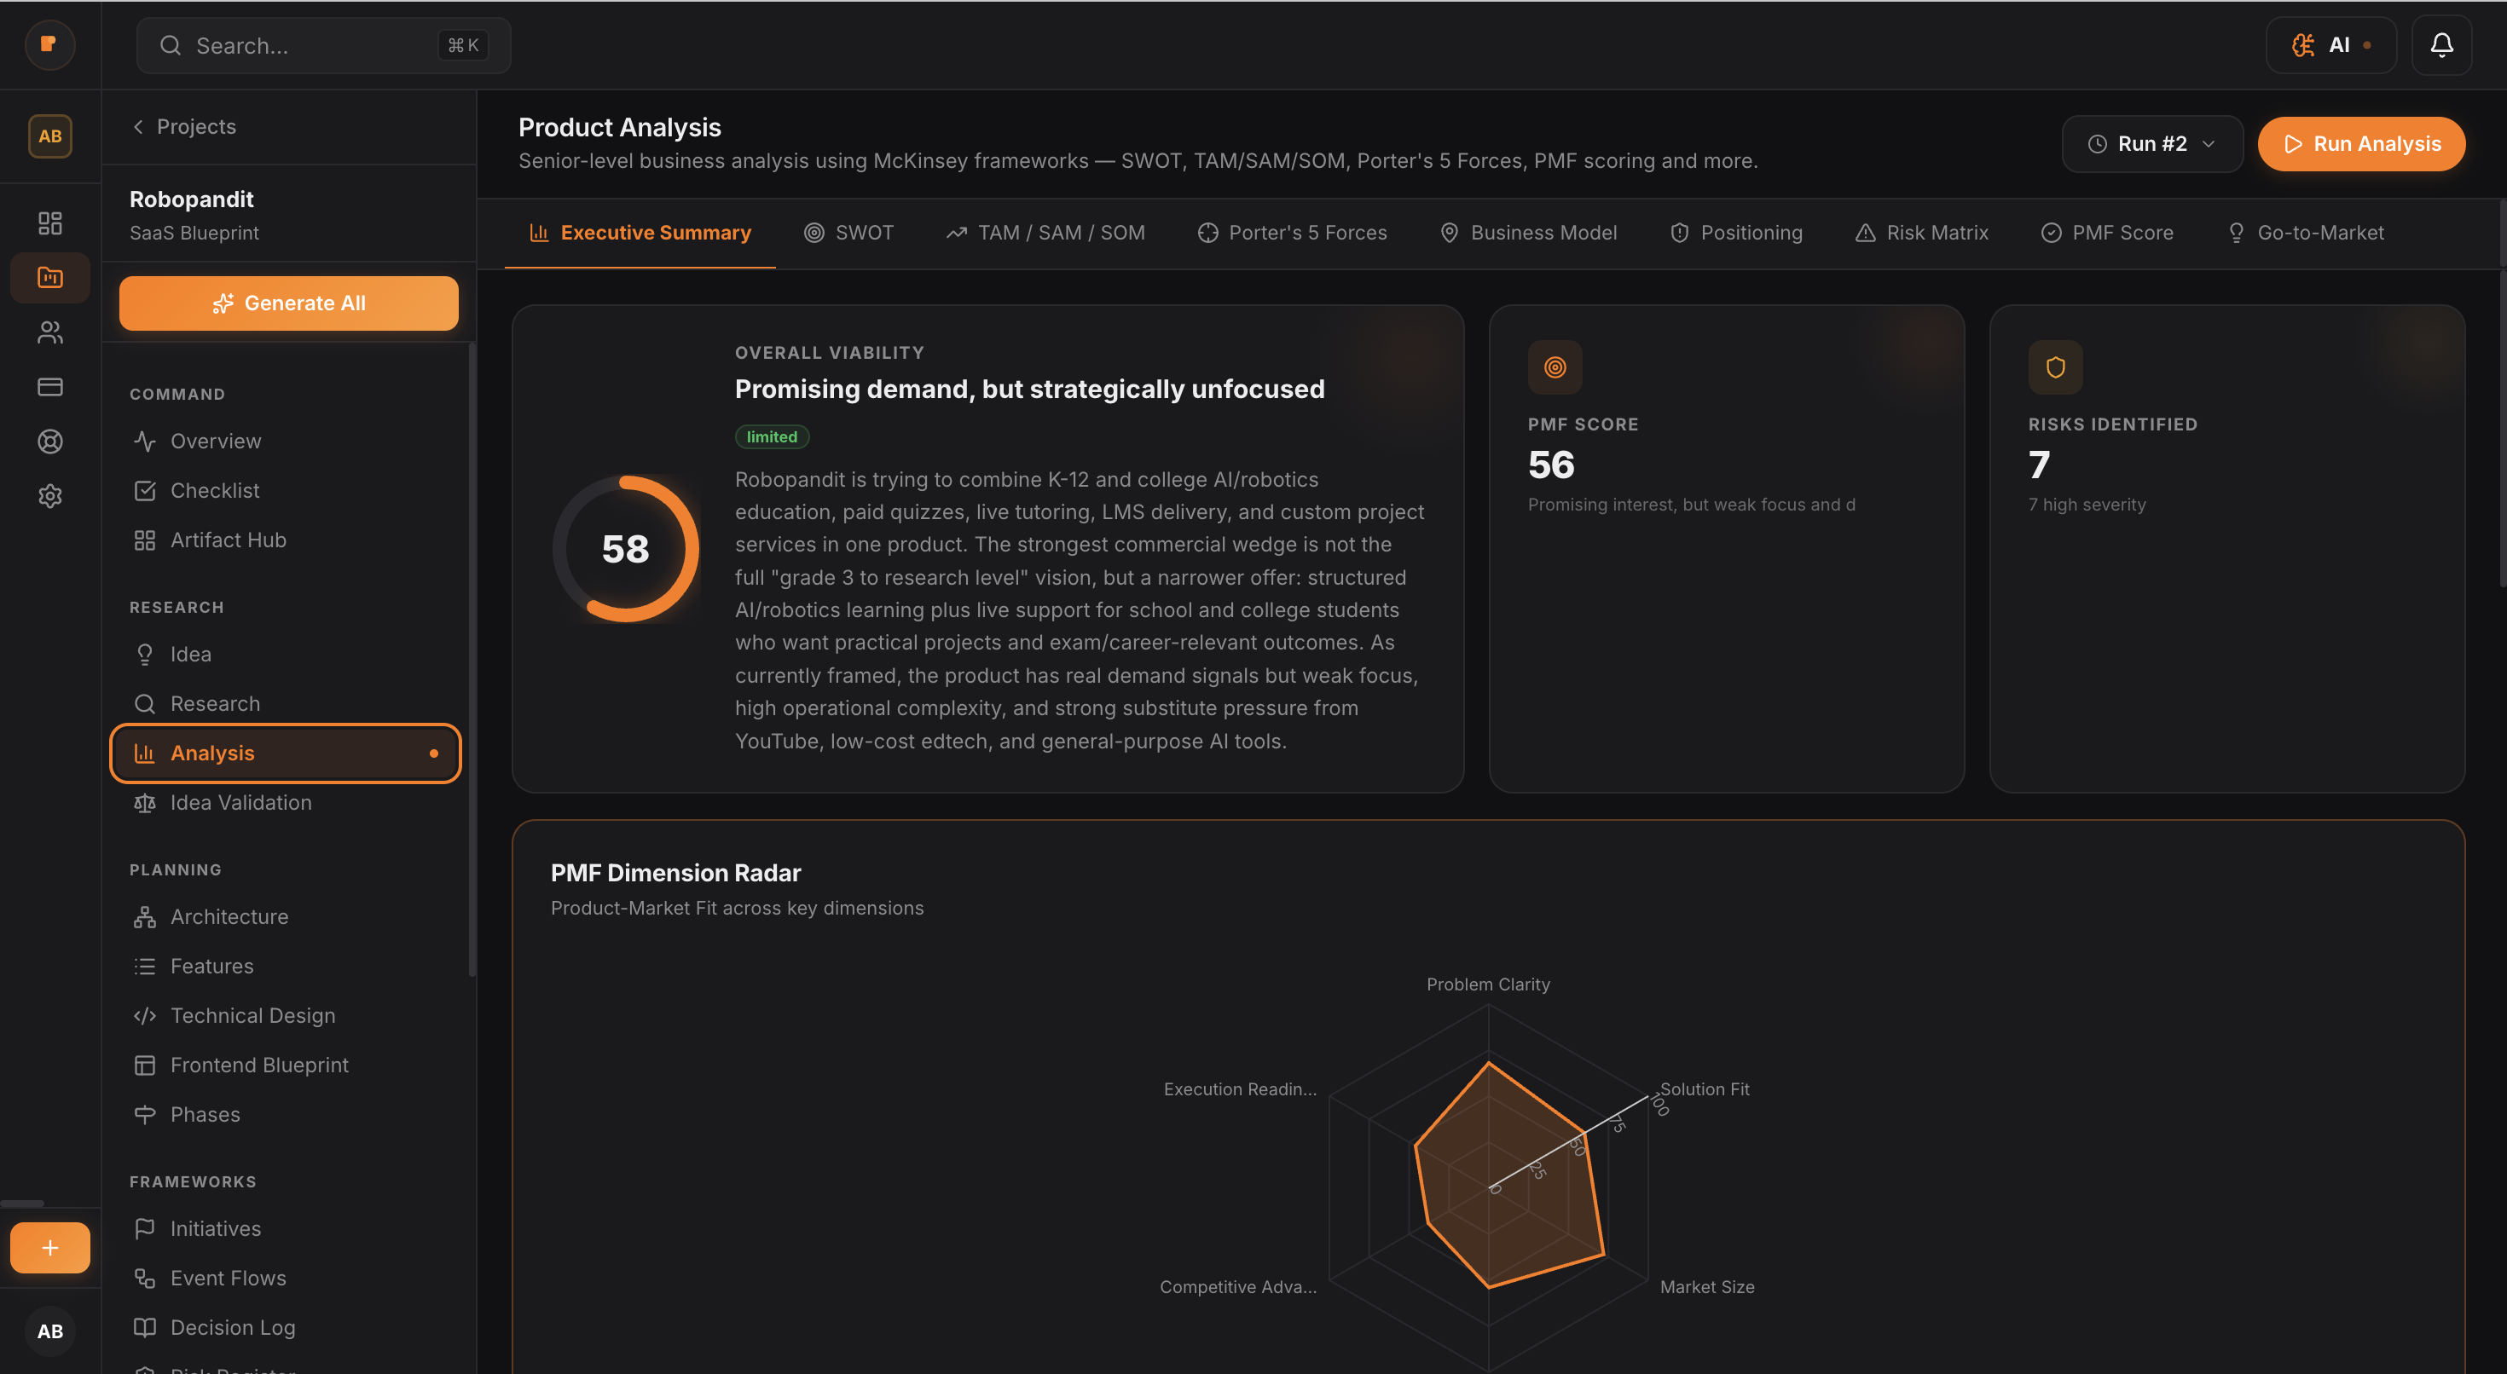Click the Run Analysis button

(2362, 143)
